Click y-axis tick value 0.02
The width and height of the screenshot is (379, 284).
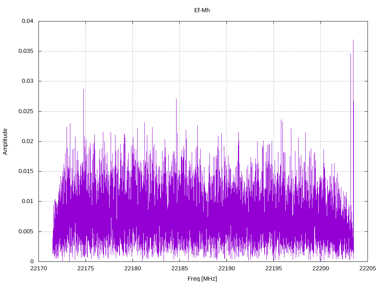click(x=27, y=141)
